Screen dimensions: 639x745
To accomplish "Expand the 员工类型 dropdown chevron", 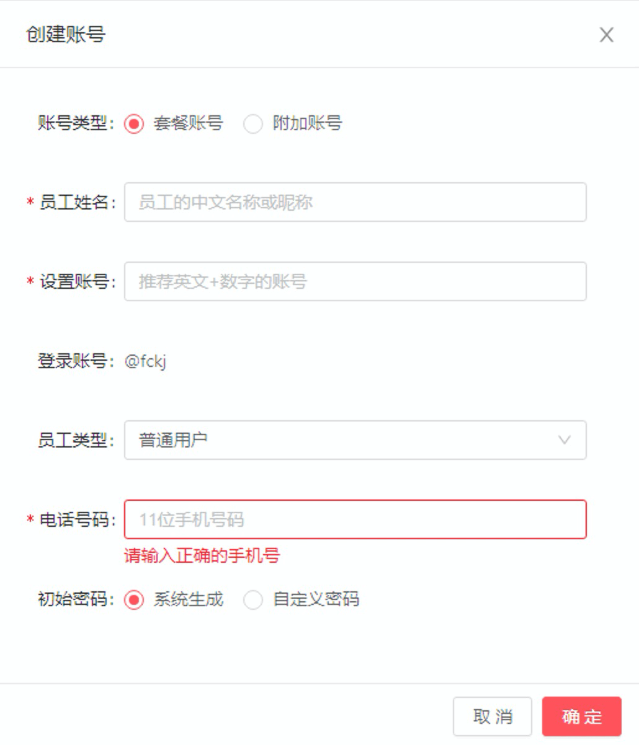I will pyautogui.click(x=564, y=440).
